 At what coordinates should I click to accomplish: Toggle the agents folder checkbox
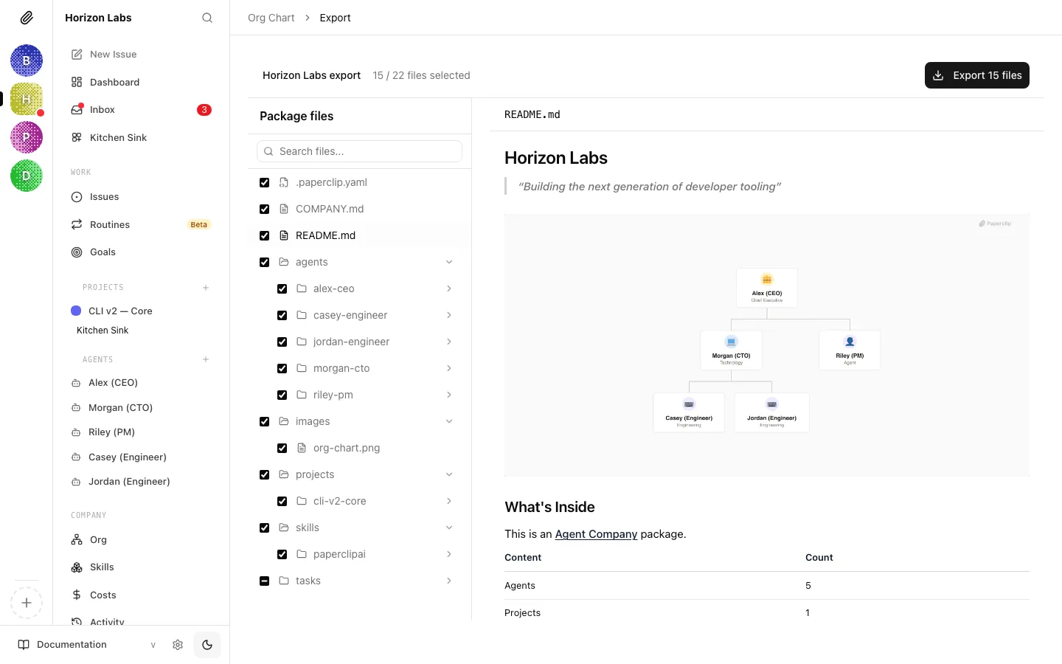(x=264, y=262)
